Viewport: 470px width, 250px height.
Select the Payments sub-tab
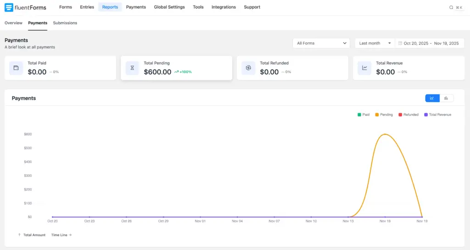38,23
